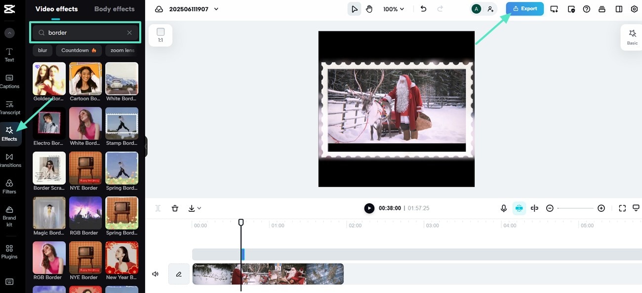The width and height of the screenshot is (642, 293).
Task: Open the Brand kit panel
Action: pos(9,216)
